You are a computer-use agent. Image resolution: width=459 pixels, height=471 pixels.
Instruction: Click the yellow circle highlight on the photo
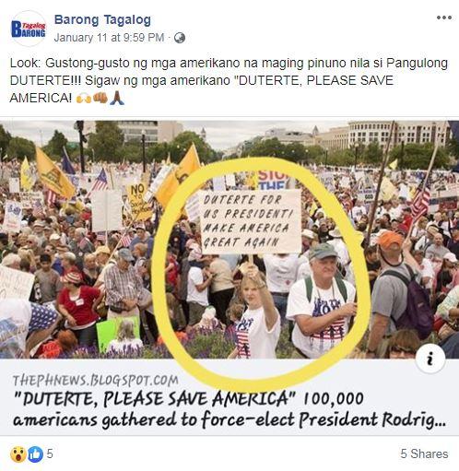pyautogui.click(x=261, y=273)
